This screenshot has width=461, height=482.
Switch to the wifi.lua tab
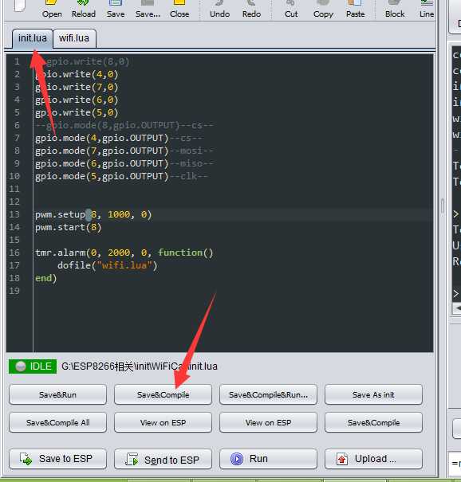[x=74, y=38]
